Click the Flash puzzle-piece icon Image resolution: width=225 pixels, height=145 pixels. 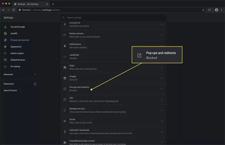coord(65,67)
